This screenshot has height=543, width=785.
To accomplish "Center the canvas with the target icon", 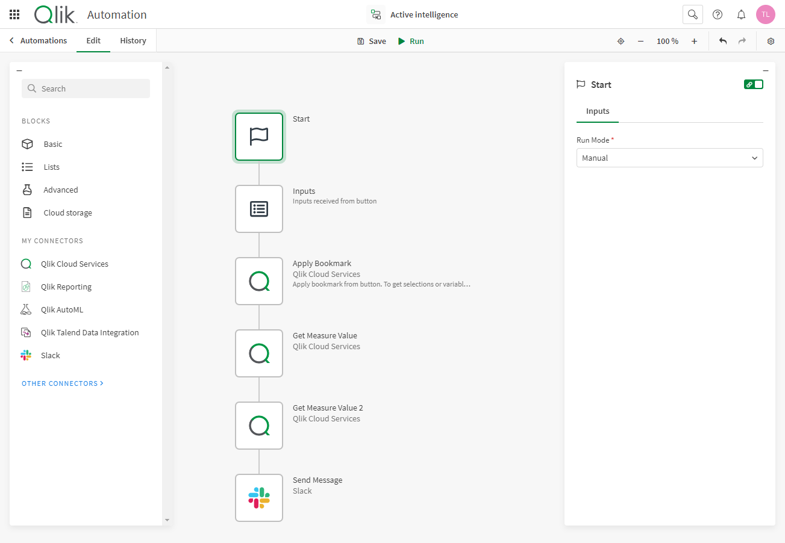I will pyautogui.click(x=621, y=41).
